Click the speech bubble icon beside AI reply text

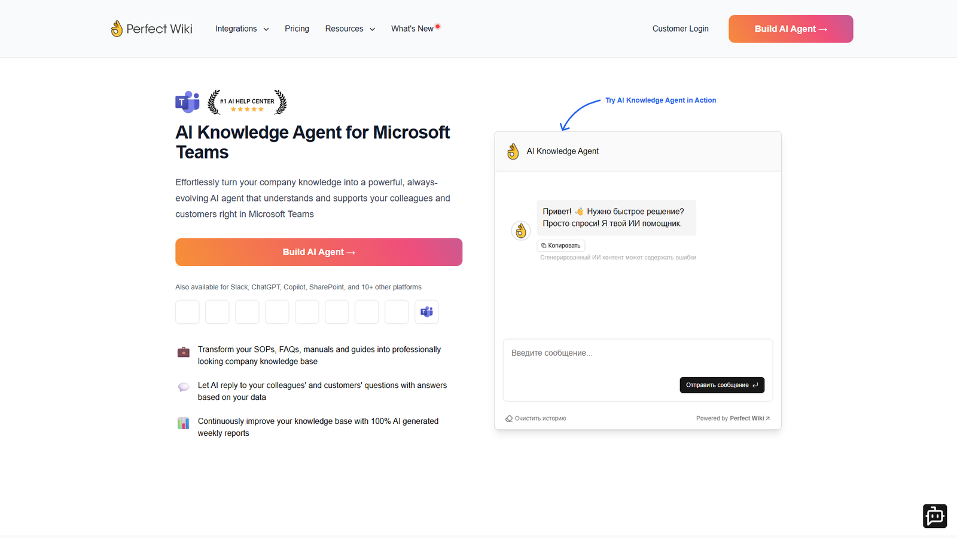point(184,387)
